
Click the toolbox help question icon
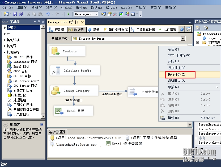[x=42, y=124]
